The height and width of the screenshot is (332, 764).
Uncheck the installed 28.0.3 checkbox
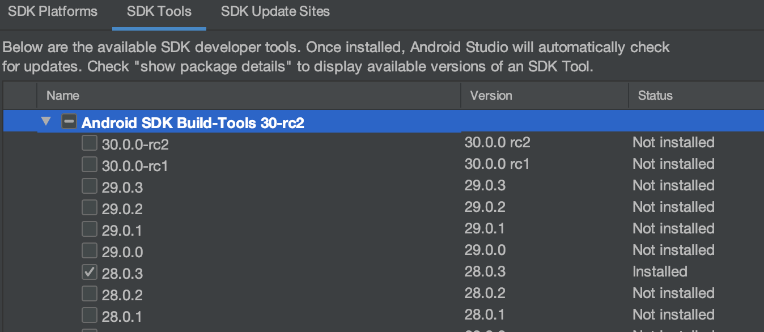coord(90,273)
